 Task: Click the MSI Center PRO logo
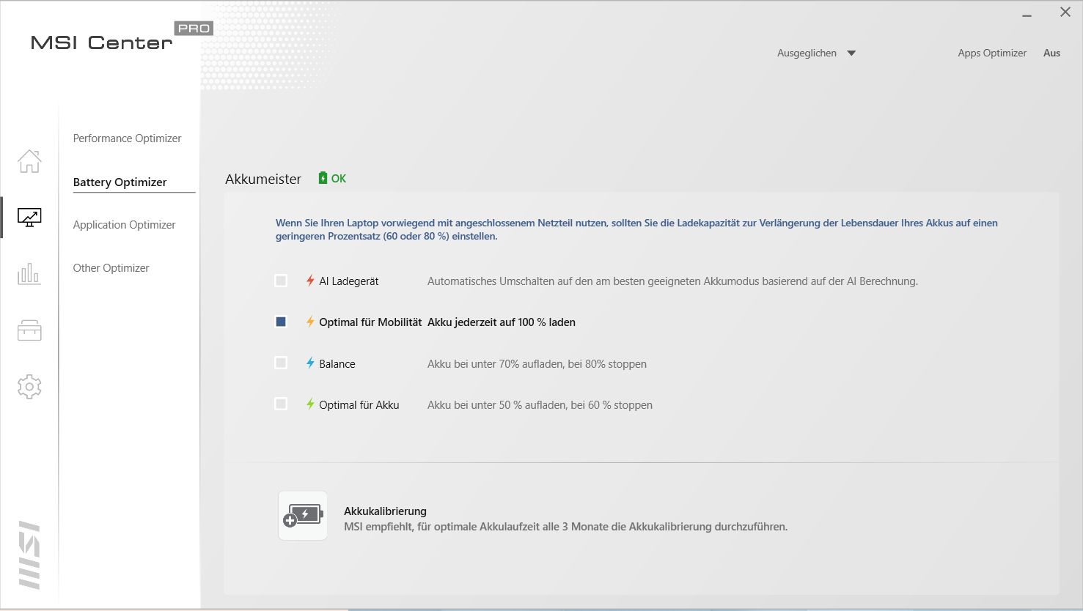[122, 38]
